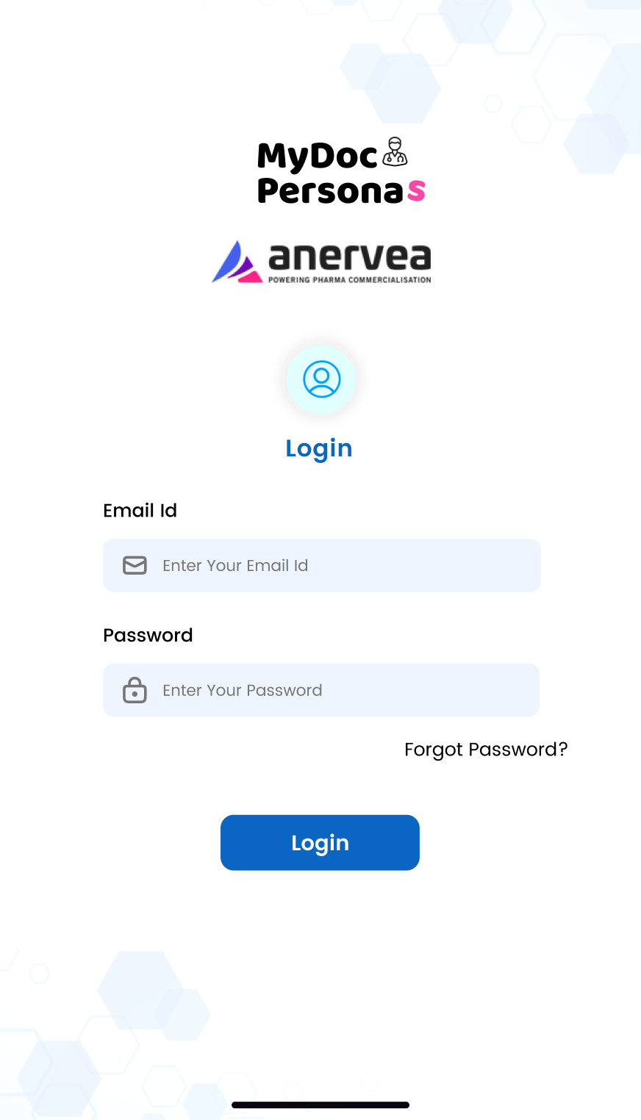Click the Email Id label

pyautogui.click(x=140, y=511)
